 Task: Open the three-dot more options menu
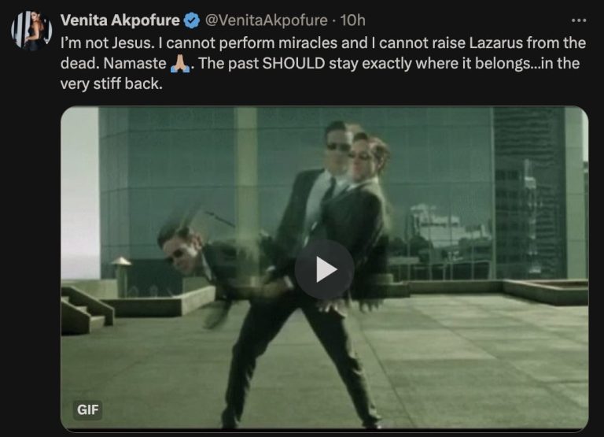click(x=579, y=20)
